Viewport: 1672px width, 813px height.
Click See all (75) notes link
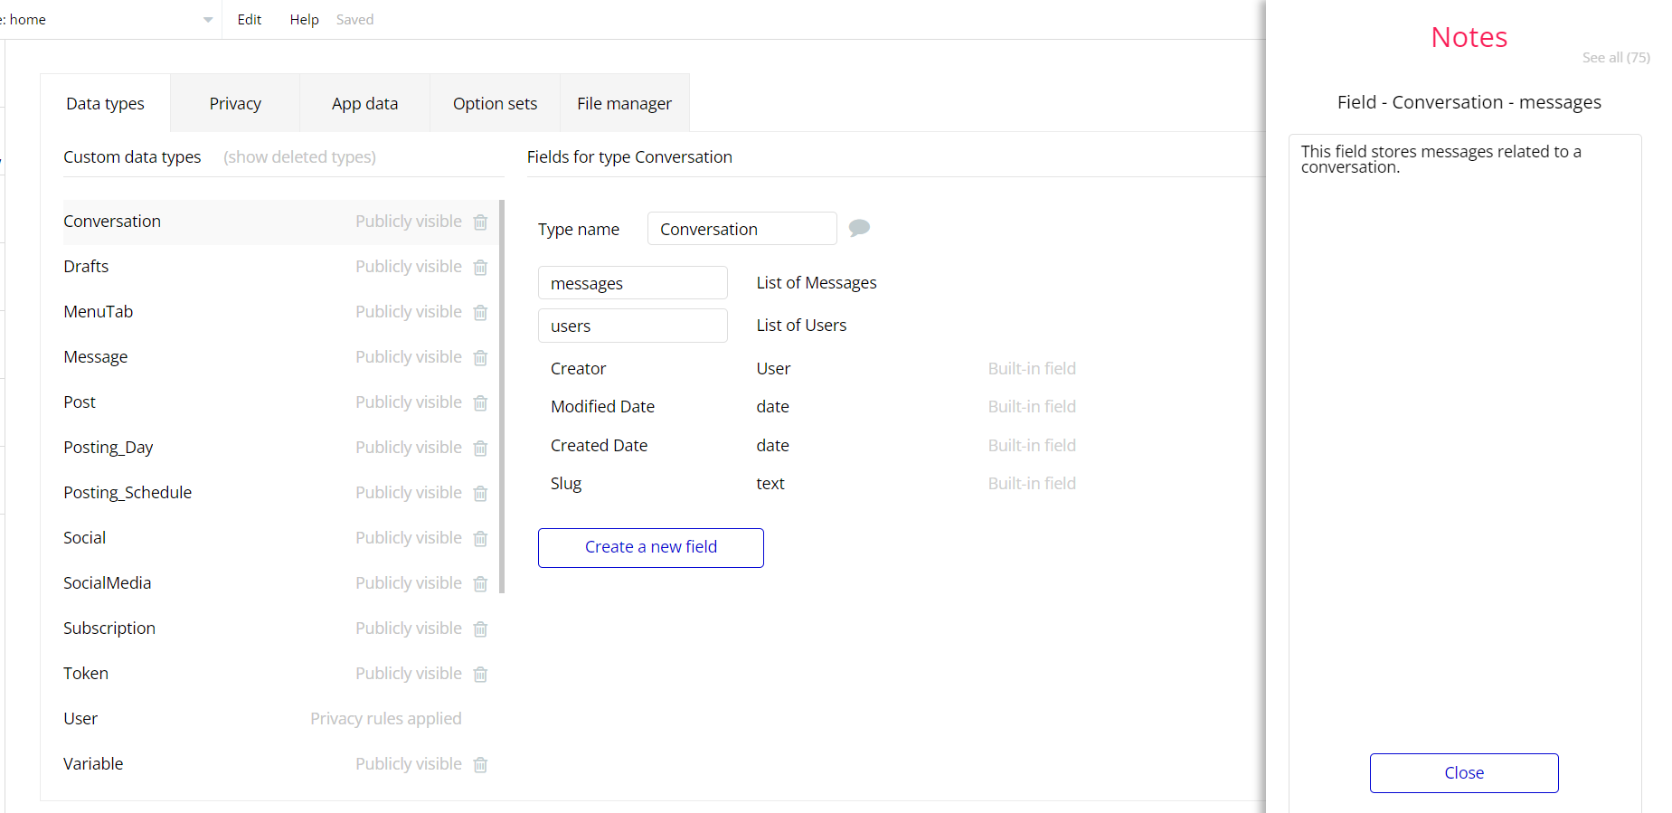point(1615,58)
